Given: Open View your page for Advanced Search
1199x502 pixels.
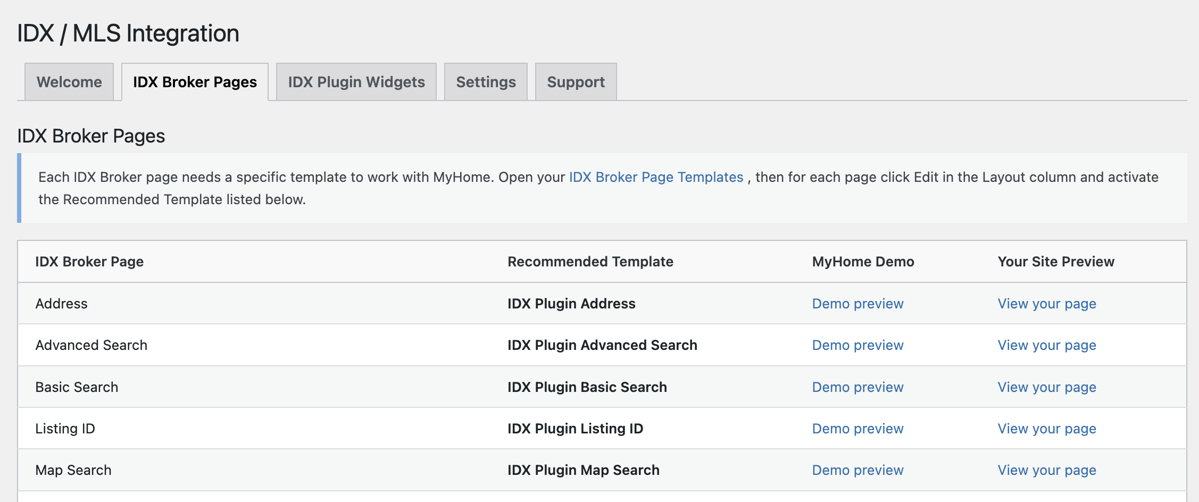Looking at the screenshot, I should click(x=1046, y=345).
